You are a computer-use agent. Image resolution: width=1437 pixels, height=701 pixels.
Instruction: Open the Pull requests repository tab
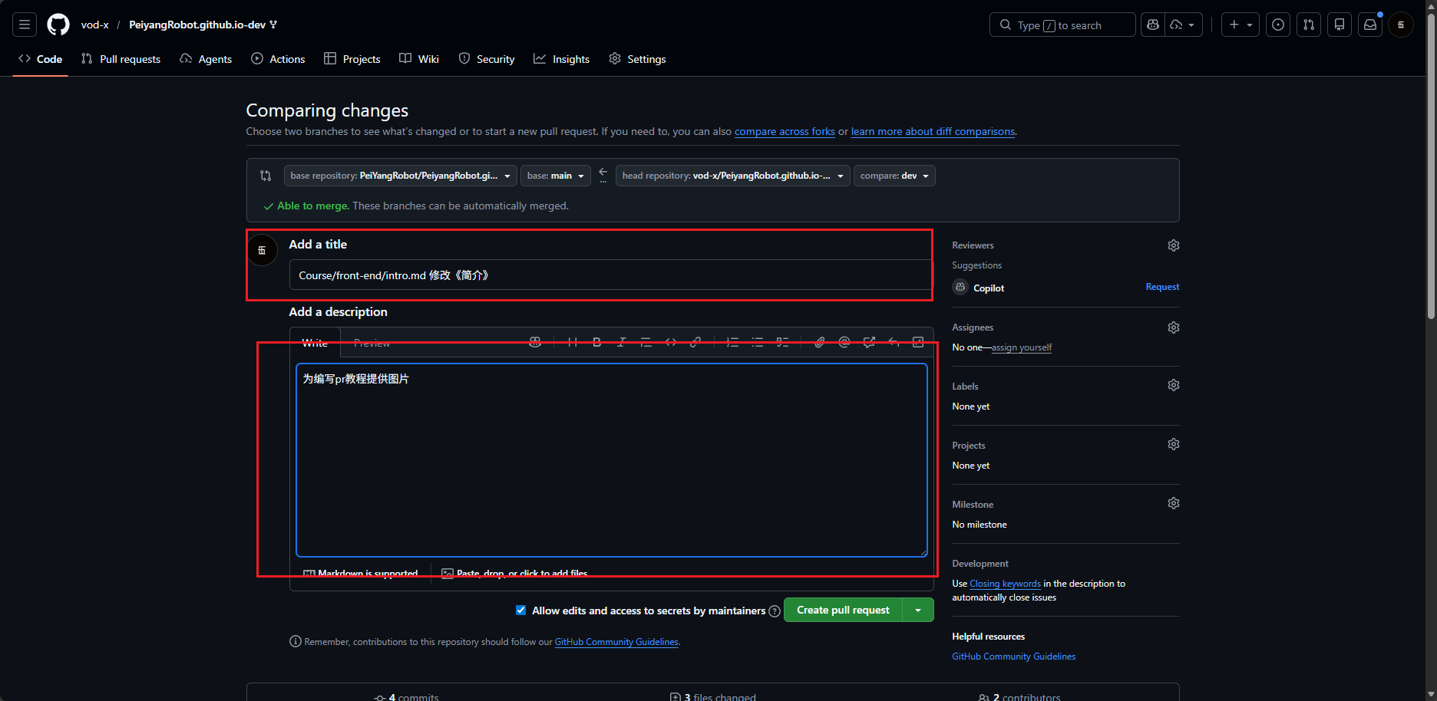tap(121, 59)
